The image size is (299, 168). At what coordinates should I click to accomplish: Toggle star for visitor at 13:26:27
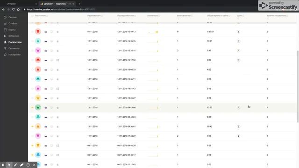[32, 98]
